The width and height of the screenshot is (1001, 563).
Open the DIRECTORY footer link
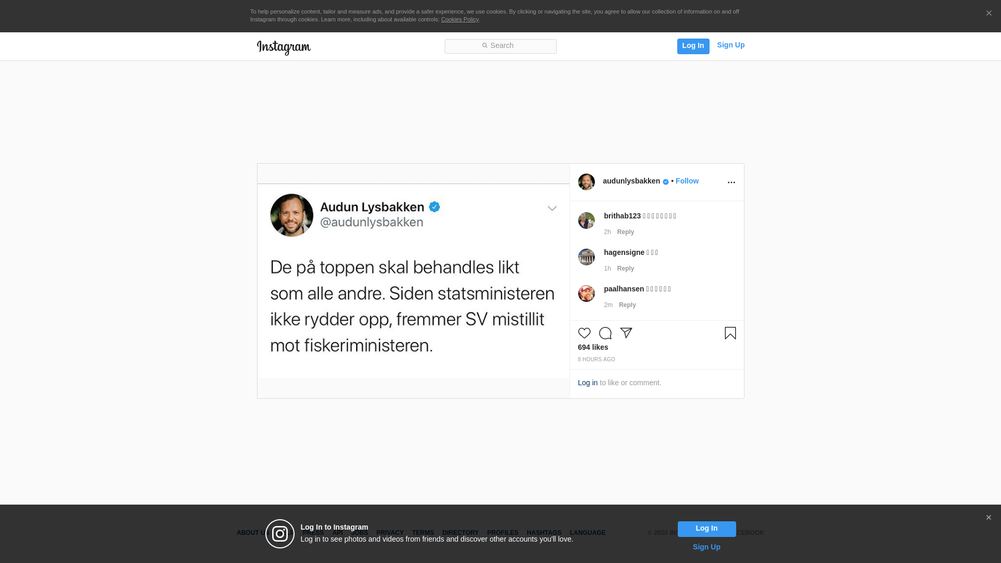tap(460, 533)
